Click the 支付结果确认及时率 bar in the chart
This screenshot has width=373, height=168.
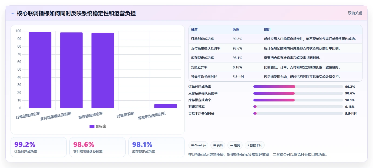[x=71, y=70]
